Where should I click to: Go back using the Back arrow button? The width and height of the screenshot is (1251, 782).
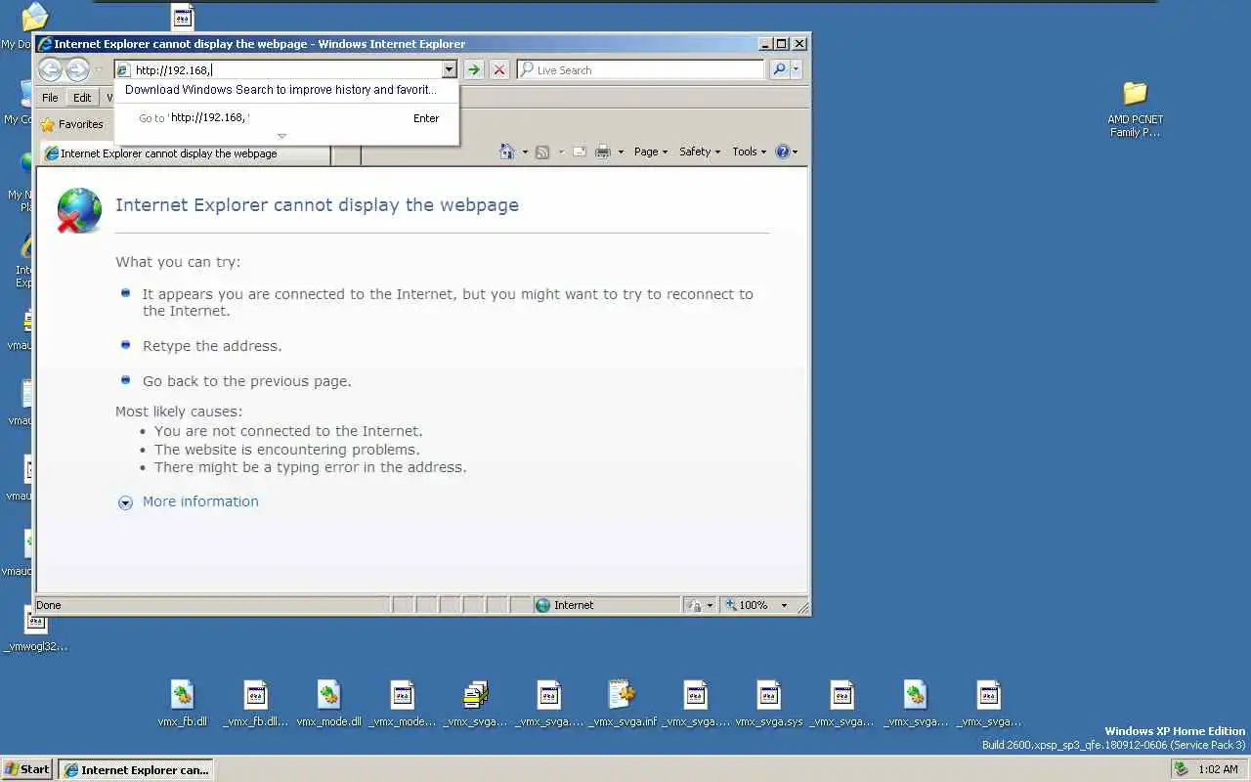(51, 69)
